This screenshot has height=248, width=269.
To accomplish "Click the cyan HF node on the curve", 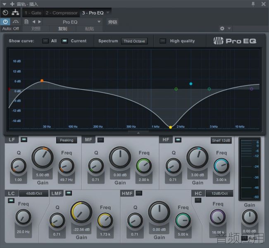I will 191,84.
